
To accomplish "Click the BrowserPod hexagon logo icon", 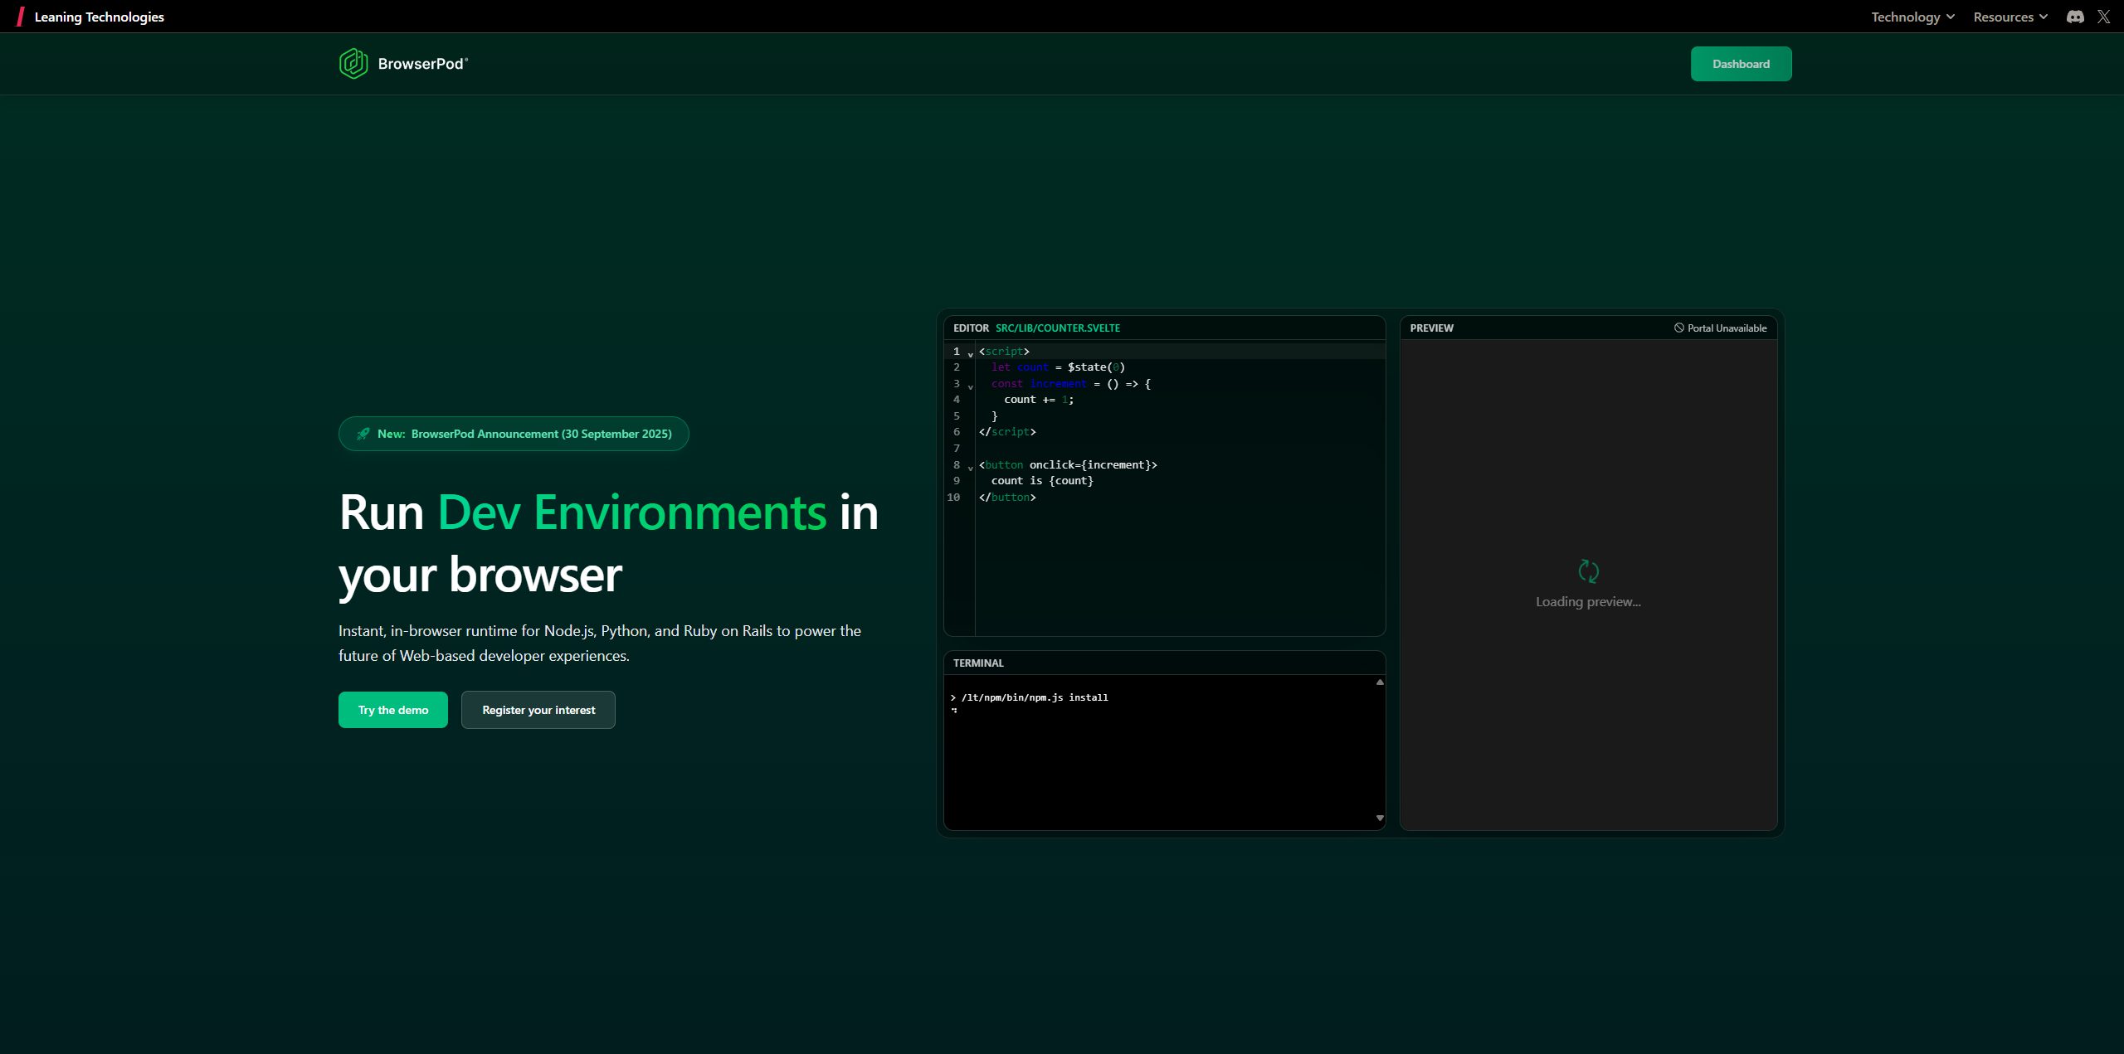I will (x=353, y=64).
